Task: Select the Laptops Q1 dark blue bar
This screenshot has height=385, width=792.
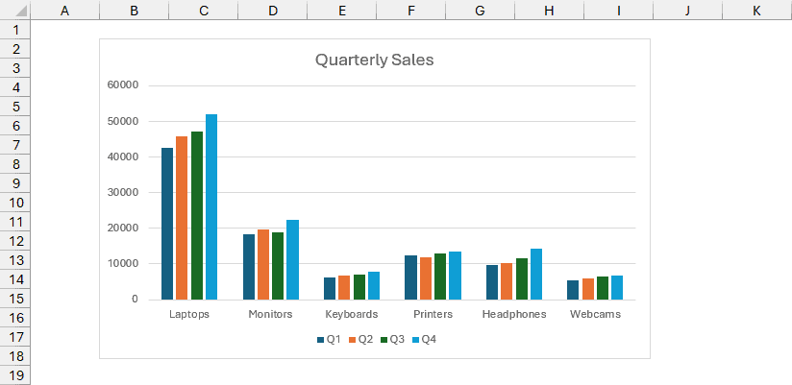Action: [x=167, y=224]
